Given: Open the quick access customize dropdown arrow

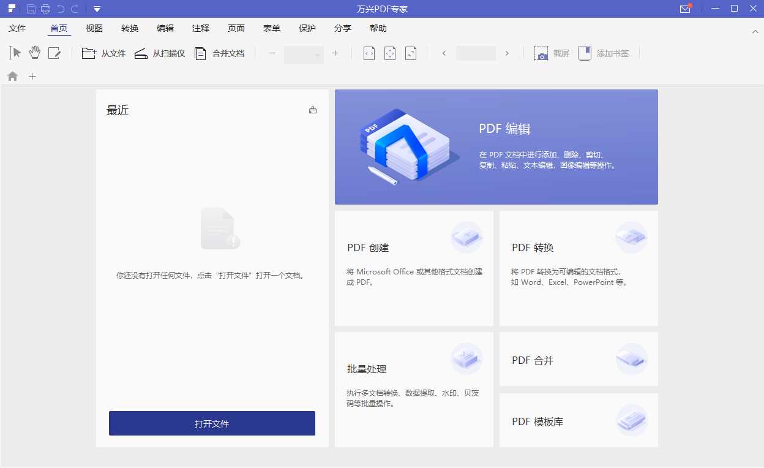Looking at the screenshot, I should (97, 9).
